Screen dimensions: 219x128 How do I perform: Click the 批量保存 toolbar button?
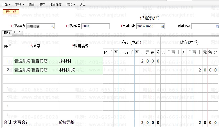pos(55,4)
